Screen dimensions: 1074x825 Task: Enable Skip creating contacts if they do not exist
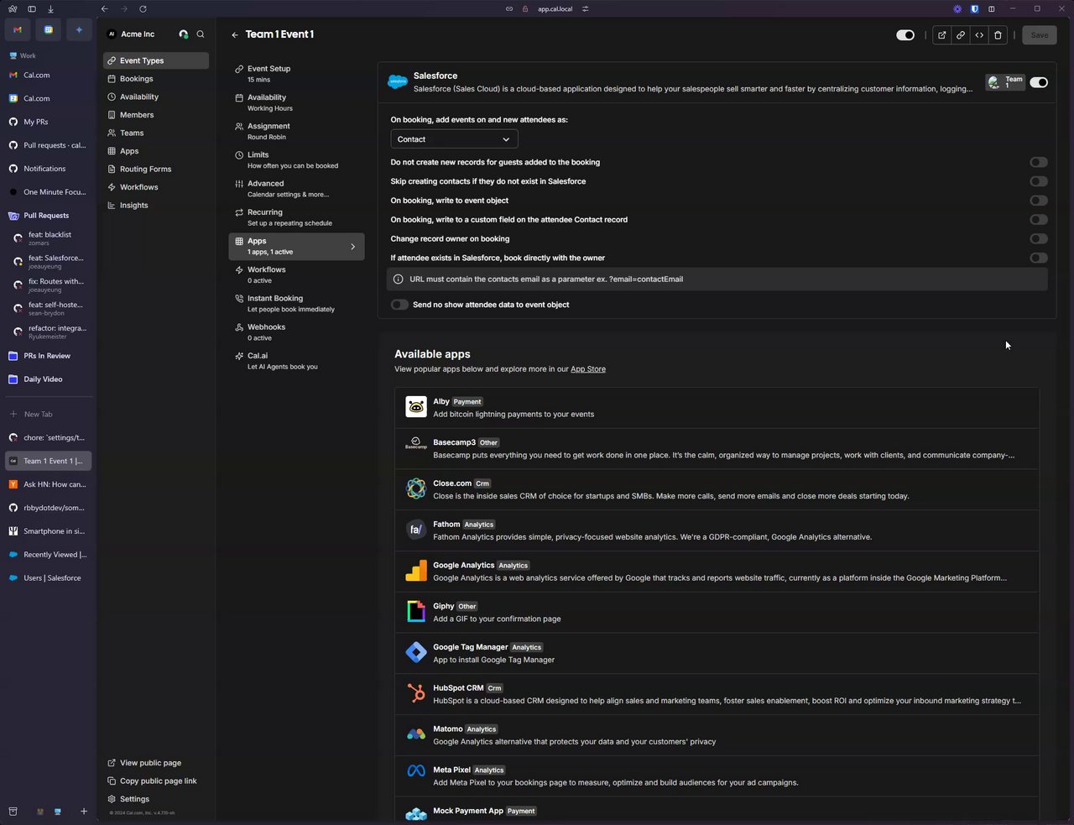click(x=1039, y=181)
